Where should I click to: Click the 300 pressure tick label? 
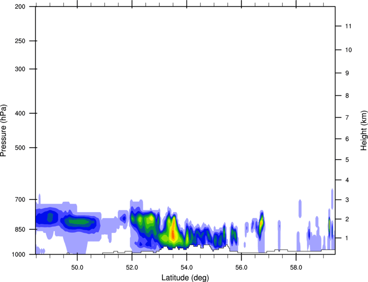coord(20,69)
